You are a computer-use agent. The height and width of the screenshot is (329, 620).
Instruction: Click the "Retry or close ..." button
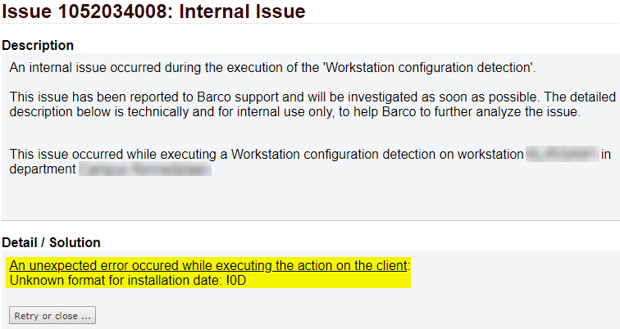click(52, 315)
